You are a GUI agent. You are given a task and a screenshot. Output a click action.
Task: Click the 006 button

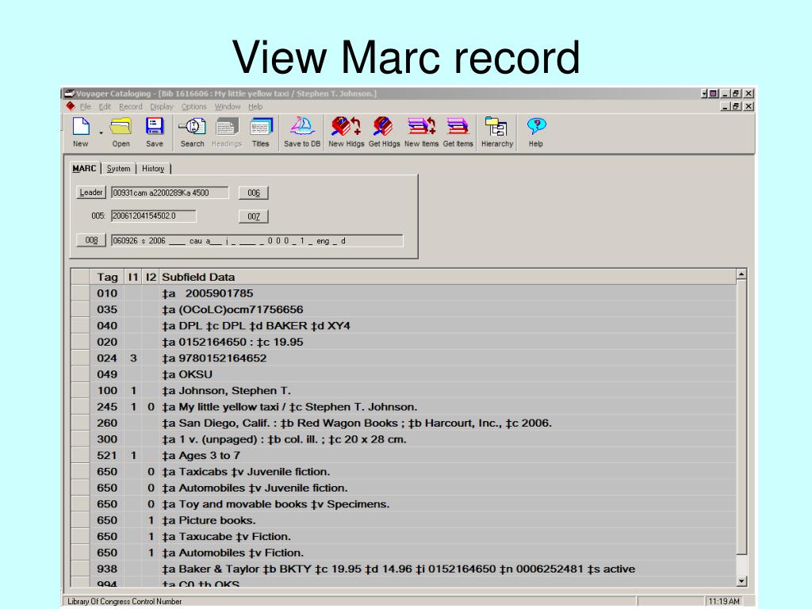tap(253, 193)
